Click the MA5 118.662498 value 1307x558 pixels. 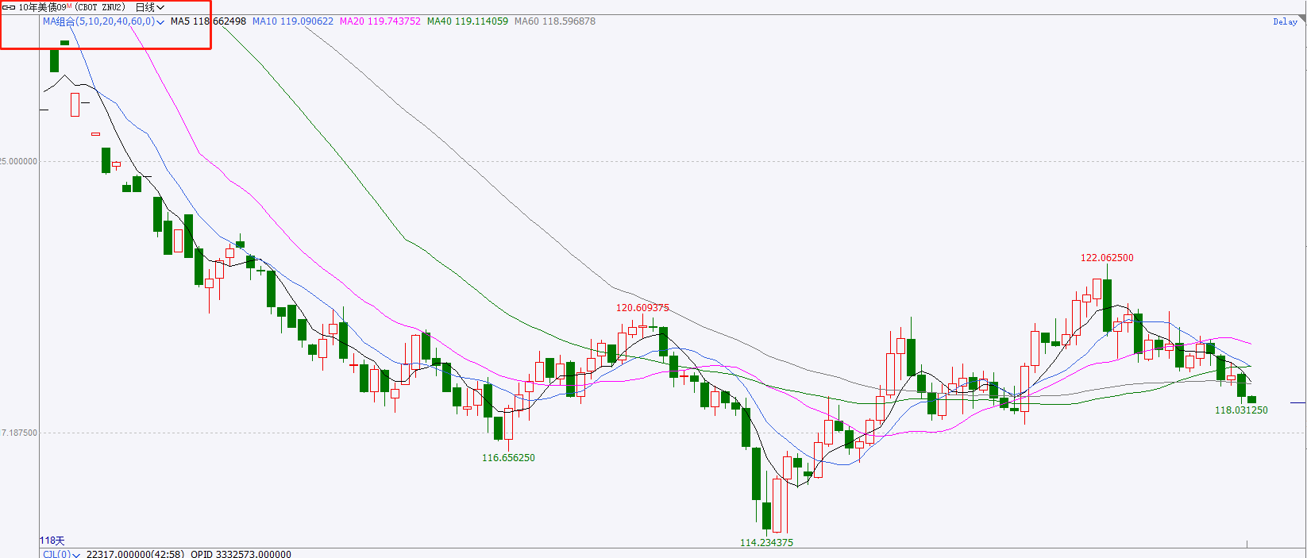coord(208,21)
